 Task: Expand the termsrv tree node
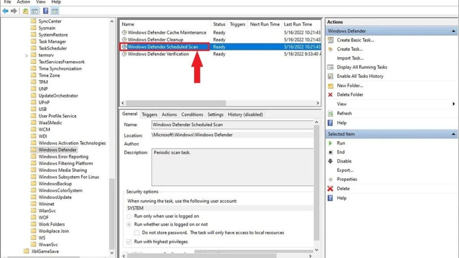tap(26, 55)
